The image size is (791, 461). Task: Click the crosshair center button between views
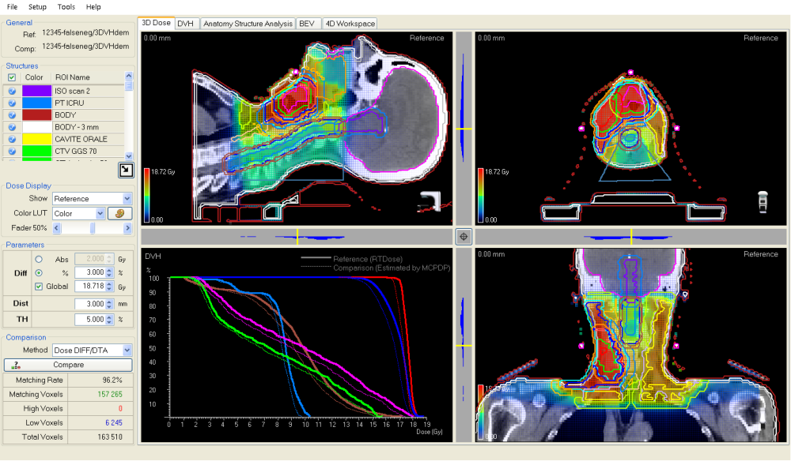(x=464, y=236)
